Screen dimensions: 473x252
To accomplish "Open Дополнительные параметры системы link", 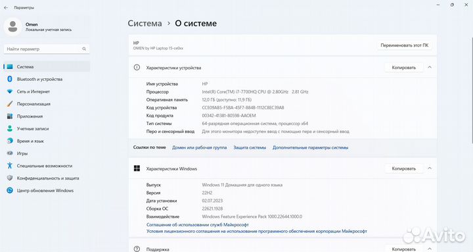I will [x=310, y=147].
